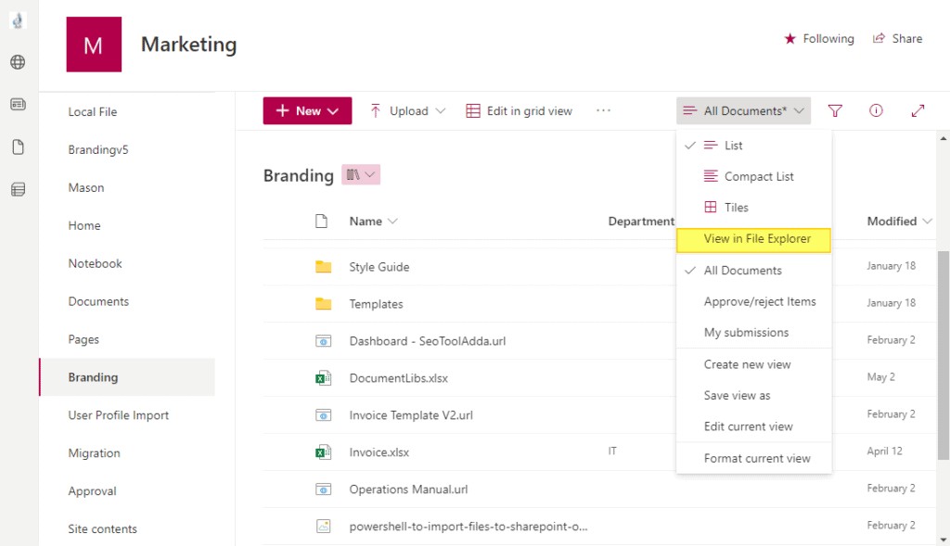Image resolution: width=950 pixels, height=546 pixels.
Task: Click the expand to full screen icon
Action: tap(918, 111)
